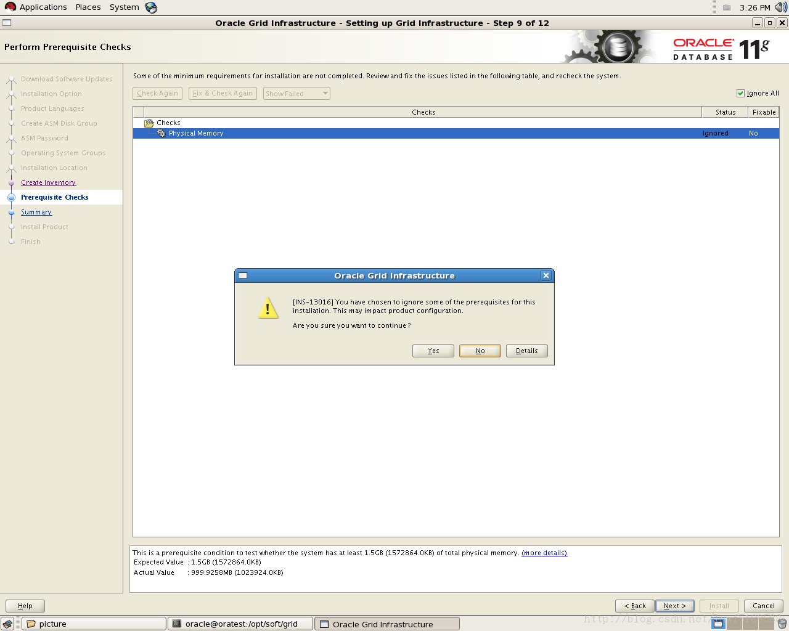This screenshot has width=789, height=631.
Task: Click Yes to continue ignoring prerequisites
Action: (x=433, y=351)
